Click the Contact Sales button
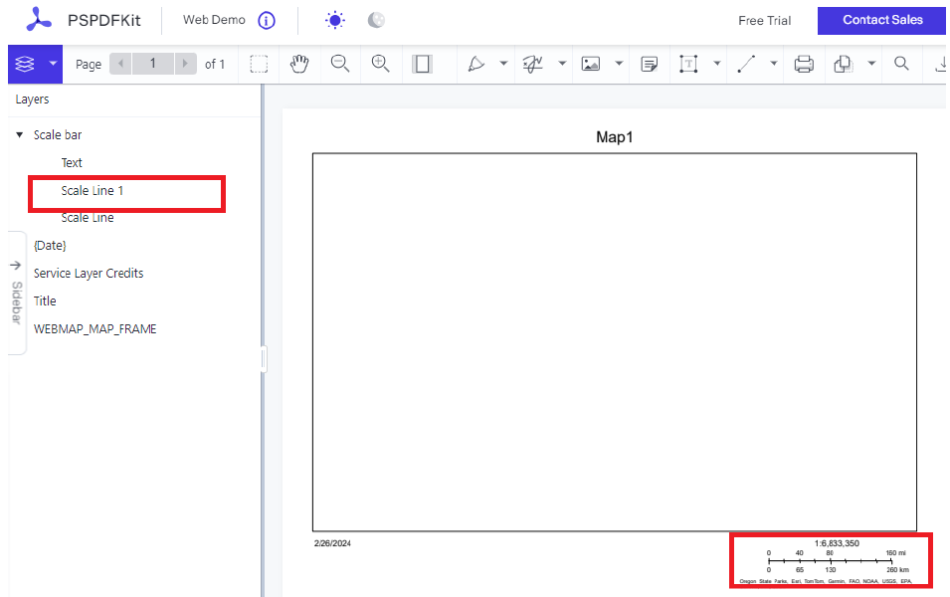The width and height of the screenshot is (950, 597). [882, 20]
